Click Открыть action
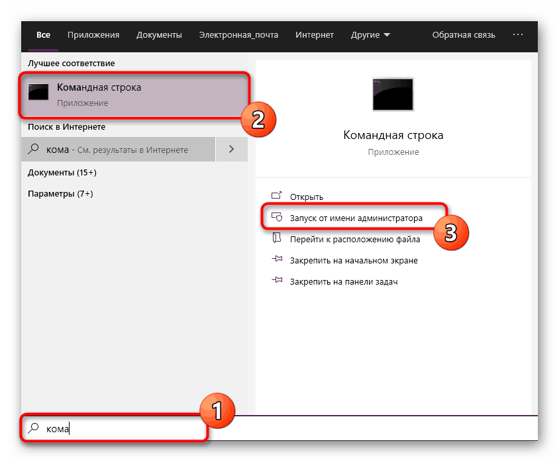The height and width of the screenshot is (462, 559). 307,197
